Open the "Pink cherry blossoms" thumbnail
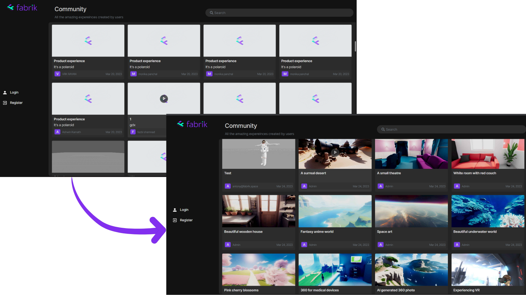Viewport: 526px width, 295px height. click(258, 269)
